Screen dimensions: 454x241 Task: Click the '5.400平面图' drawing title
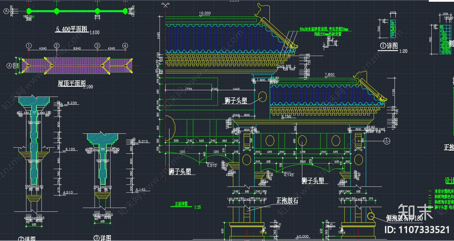coord(71,29)
